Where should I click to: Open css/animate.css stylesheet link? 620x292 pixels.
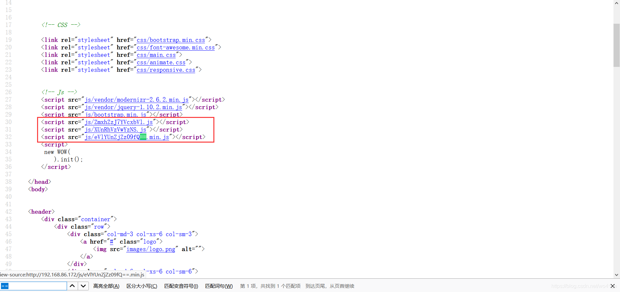161,62
